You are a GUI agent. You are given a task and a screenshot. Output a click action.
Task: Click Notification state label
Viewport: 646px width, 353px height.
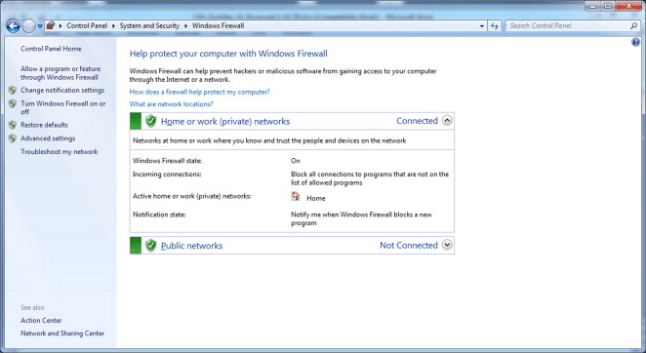[x=159, y=215]
